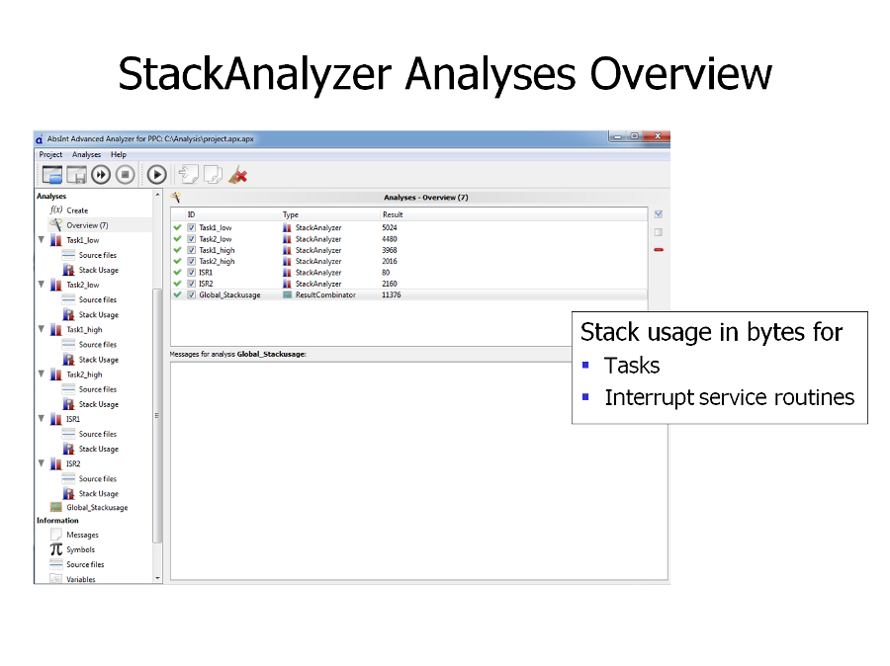
Task: Open Symbols under Information
Action: (81, 549)
